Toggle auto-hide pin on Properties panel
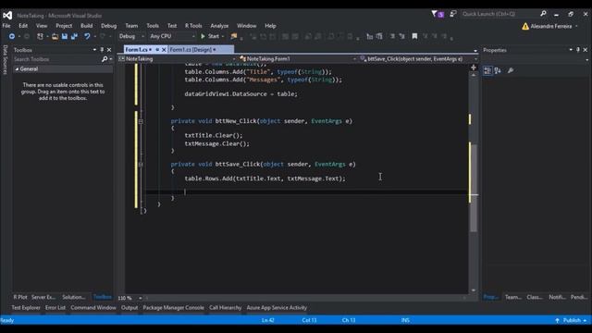 coord(578,50)
